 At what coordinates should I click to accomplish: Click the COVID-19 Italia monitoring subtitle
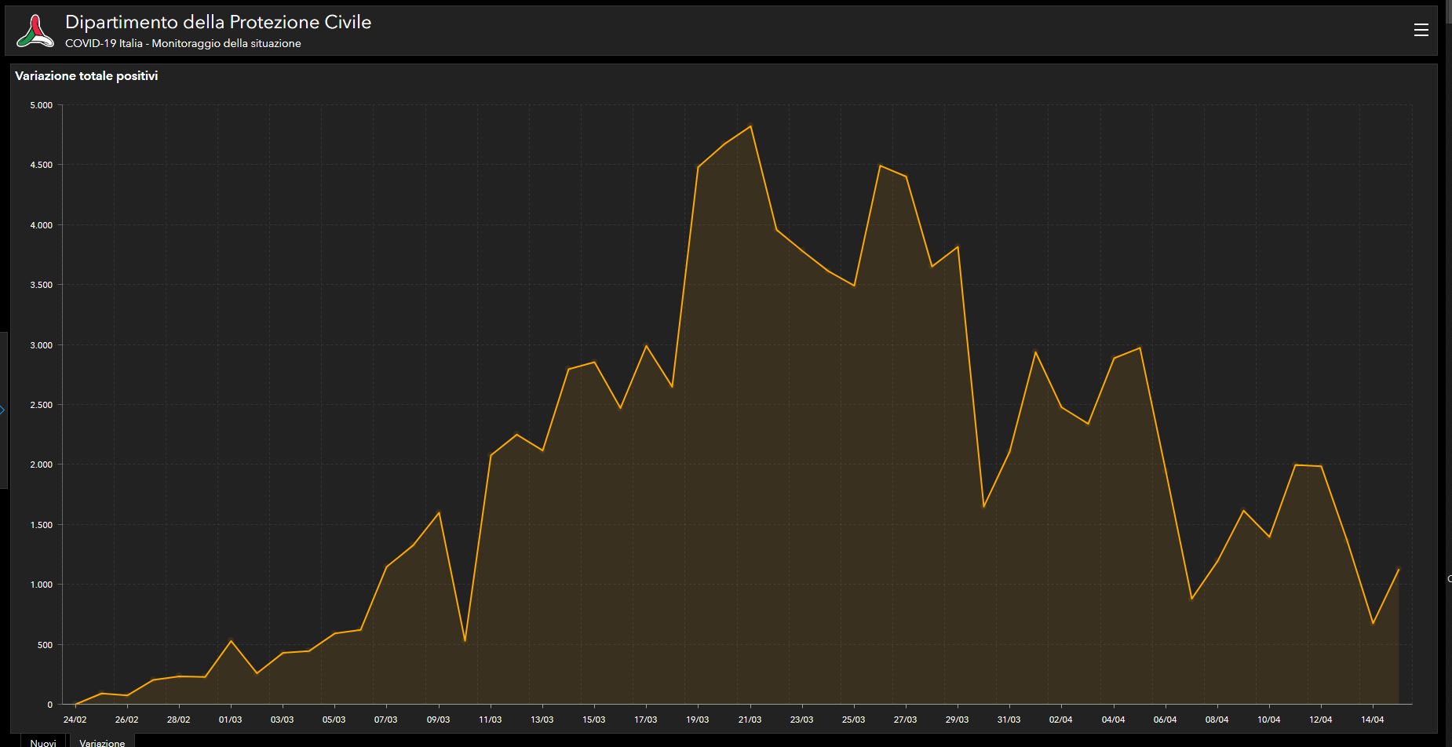[x=183, y=43]
